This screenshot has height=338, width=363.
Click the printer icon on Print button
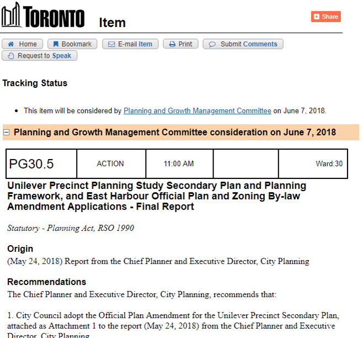[x=172, y=44]
